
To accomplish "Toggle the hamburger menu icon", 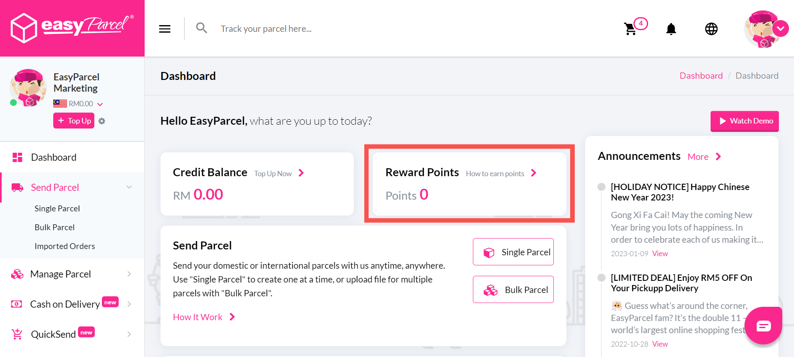I will coord(165,29).
